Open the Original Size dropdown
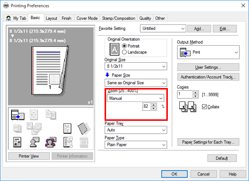This screenshot has width=249, height=181. pyautogui.click(x=136, y=66)
